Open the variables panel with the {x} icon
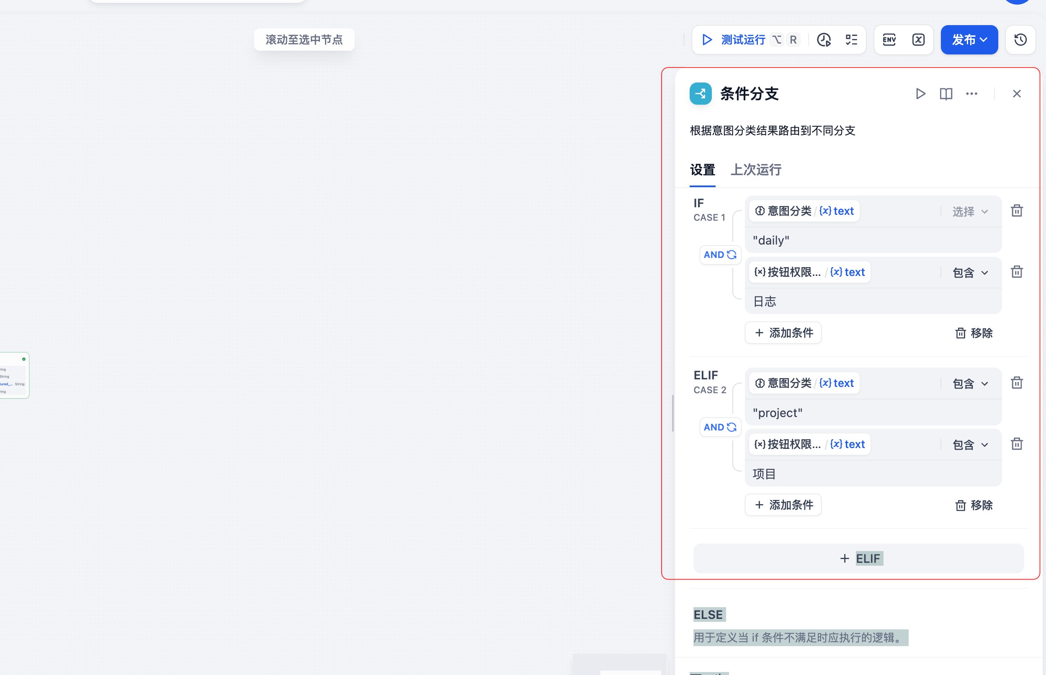Image resolution: width=1046 pixels, height=675 pixels. [918, 39]
